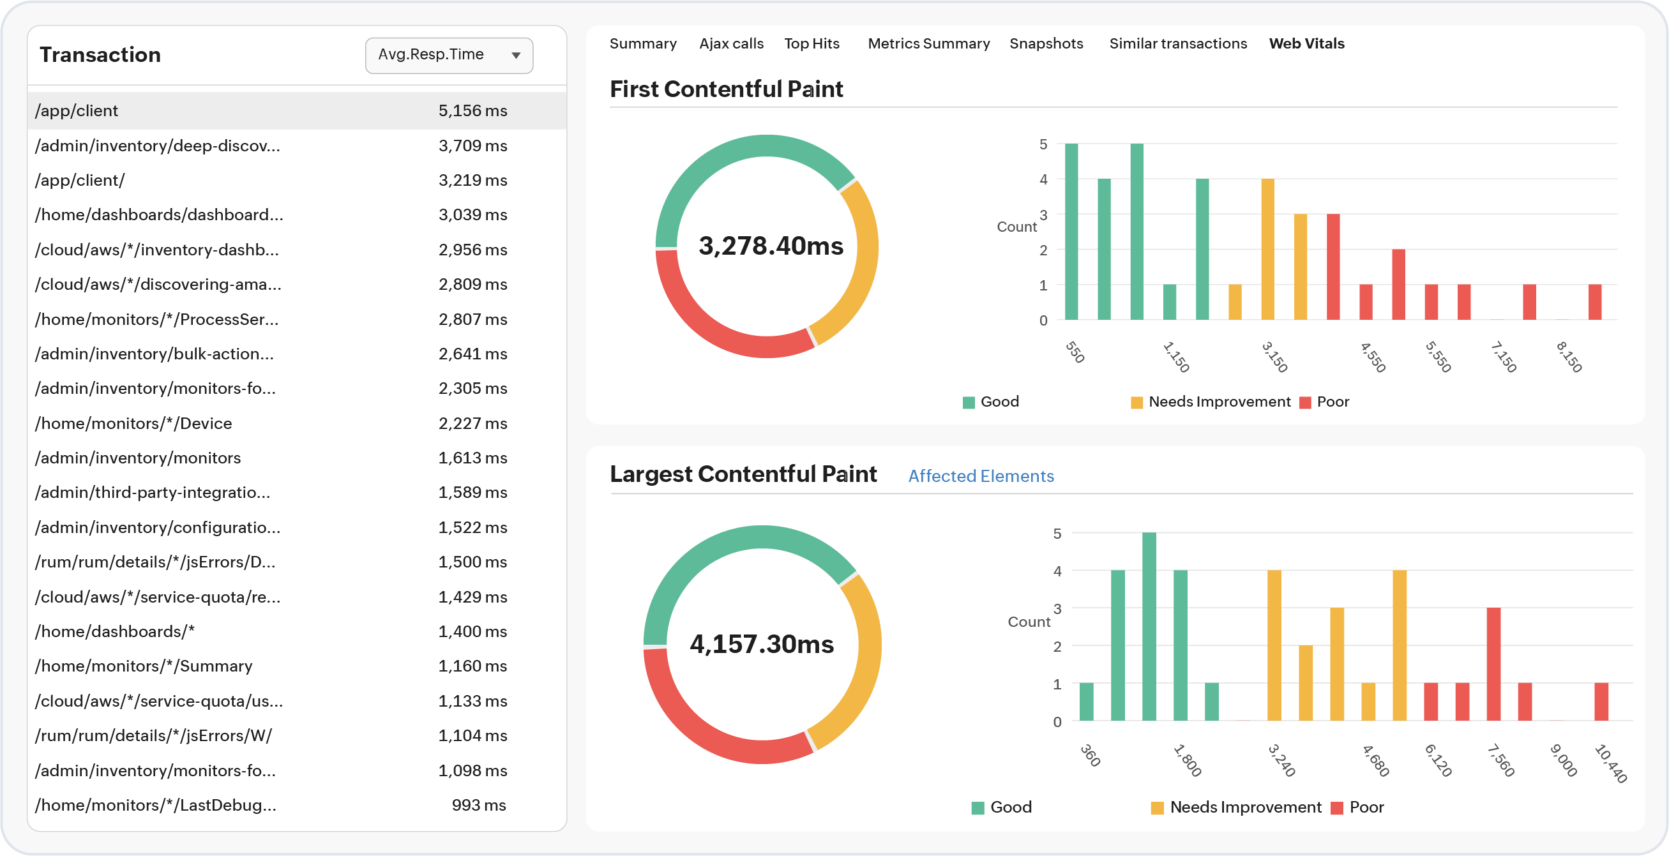The width and height of the screenshot is (1669, 856).
Task: Open /rum/rum/details/*/jsErrors/D... row
Action: click(297, 562)
